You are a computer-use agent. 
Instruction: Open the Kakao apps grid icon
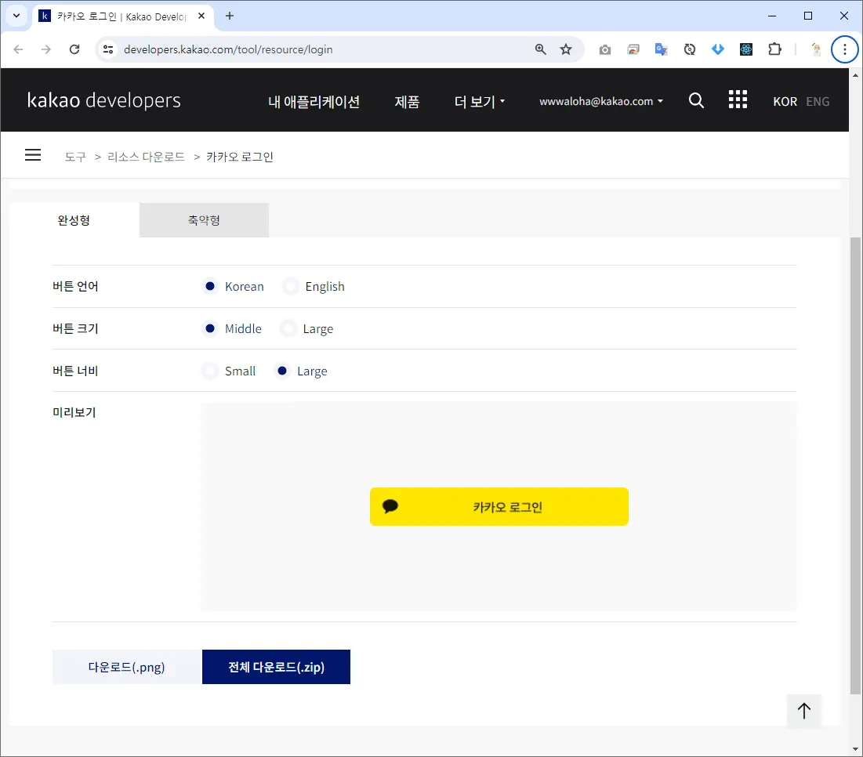(738, 100)
